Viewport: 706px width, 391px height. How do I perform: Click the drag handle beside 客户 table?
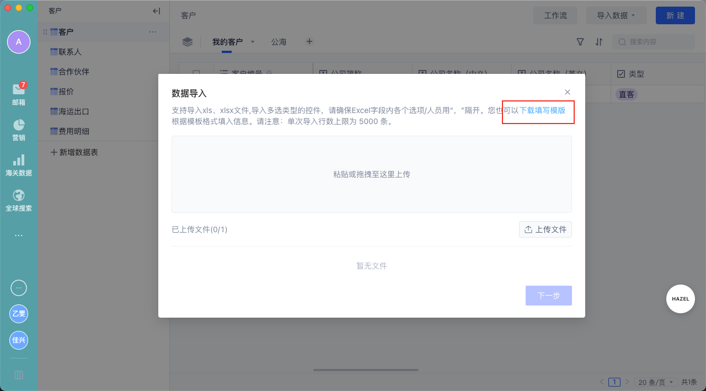(x=45, y=32)
